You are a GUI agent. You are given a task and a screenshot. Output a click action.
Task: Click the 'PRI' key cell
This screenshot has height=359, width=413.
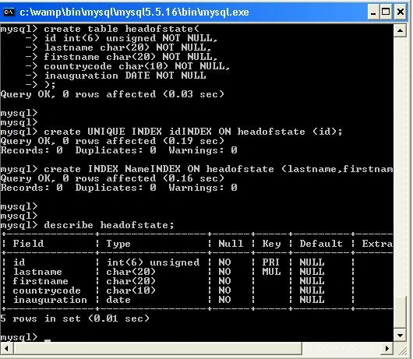(x=270, y=262)
